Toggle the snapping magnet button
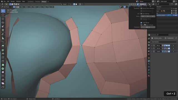This screenshot has width=178, height=100. (x=74, y=4)
